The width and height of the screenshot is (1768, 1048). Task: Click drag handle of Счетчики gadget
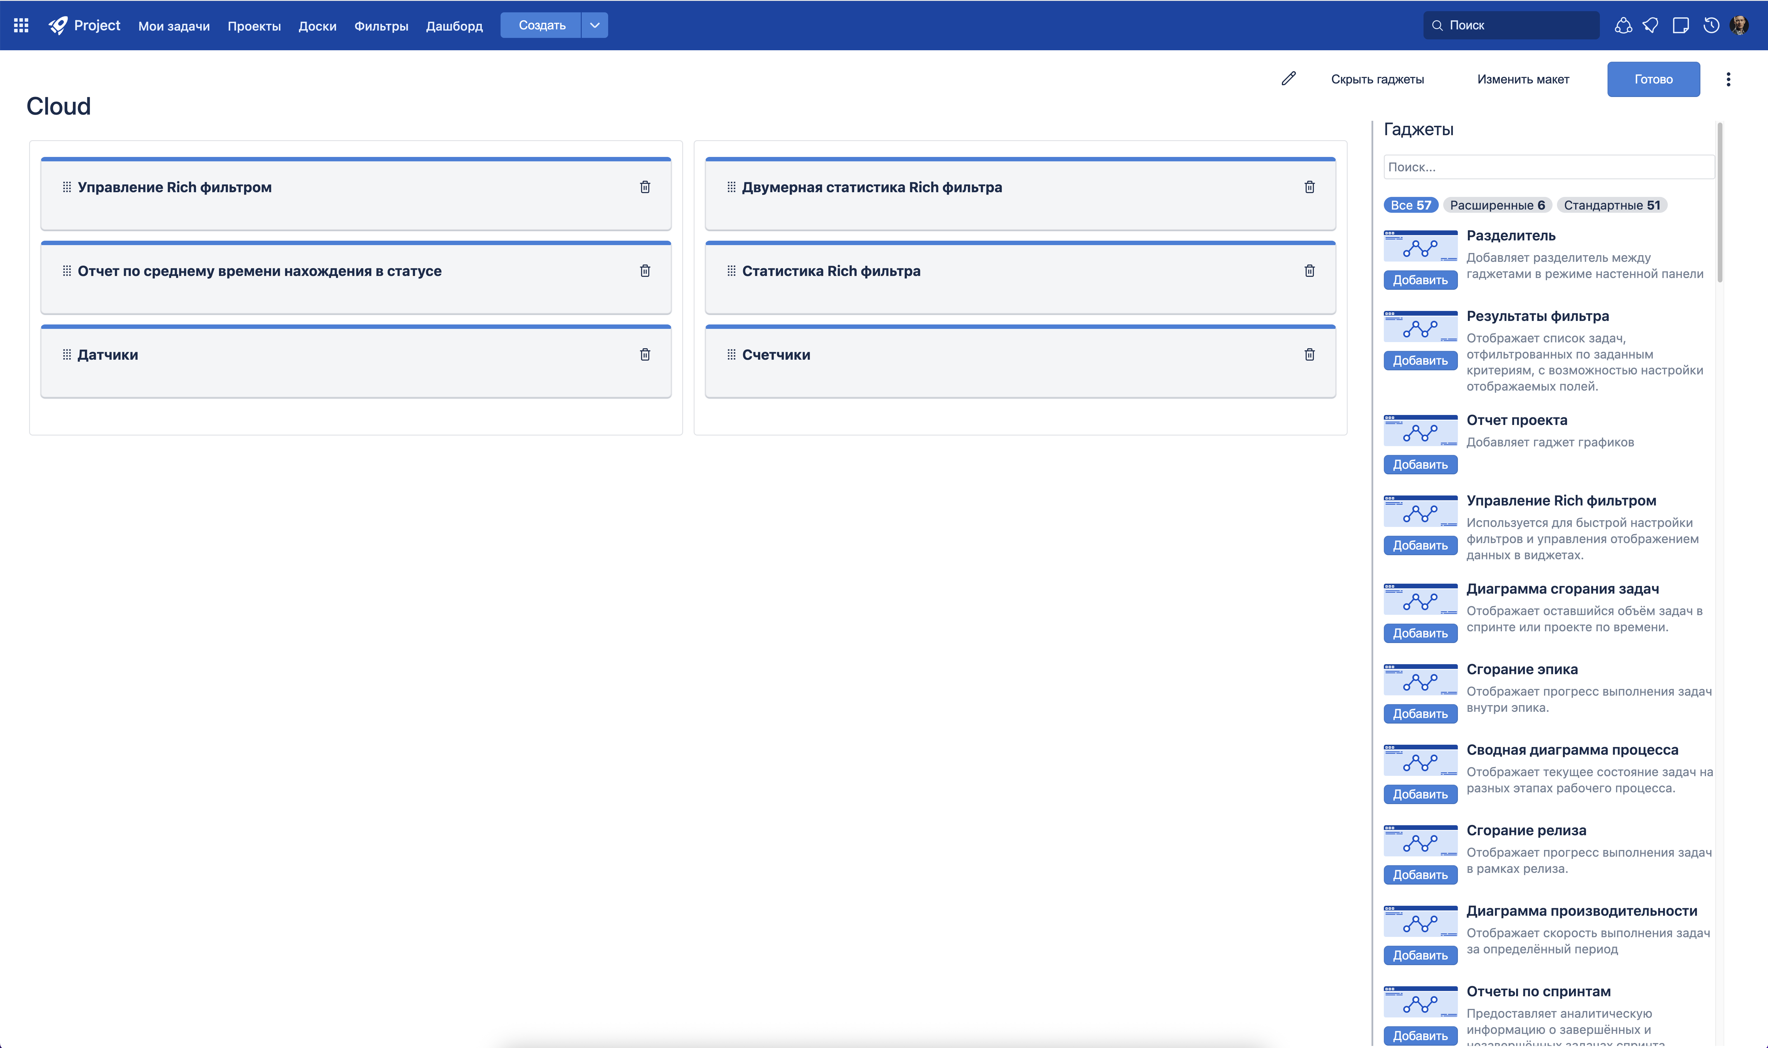[x=732, y=354]
